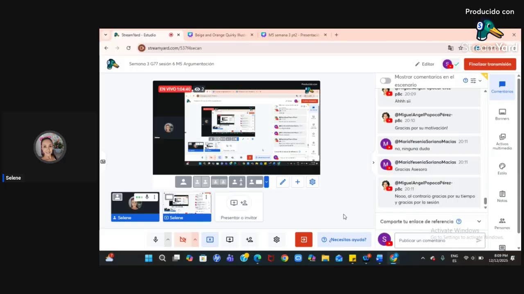The image size is (524, 294).
Task: Click the StreamYard duck logo in header
Action: point(113,64)
